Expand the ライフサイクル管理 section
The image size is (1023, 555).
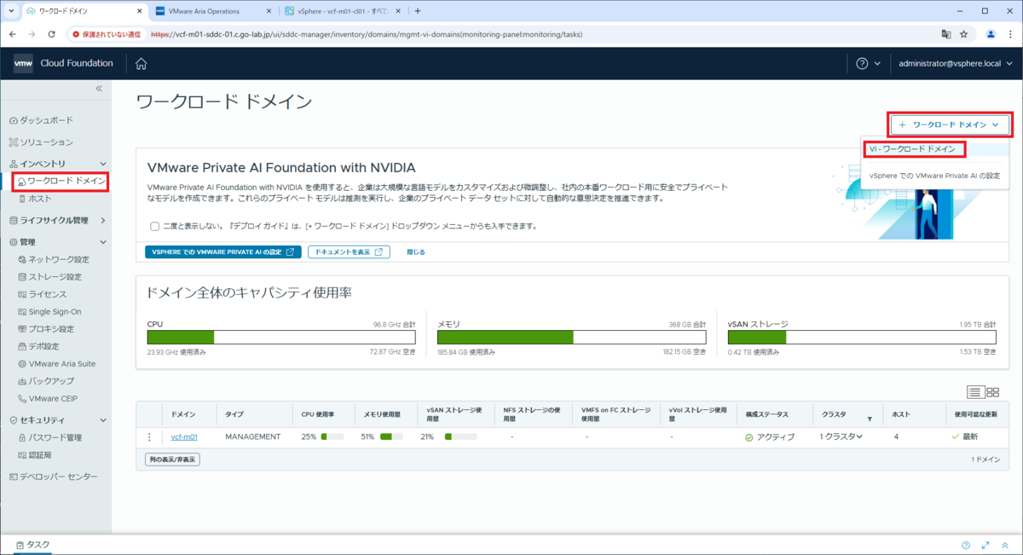pyautogui.click(x=104, y=220)
